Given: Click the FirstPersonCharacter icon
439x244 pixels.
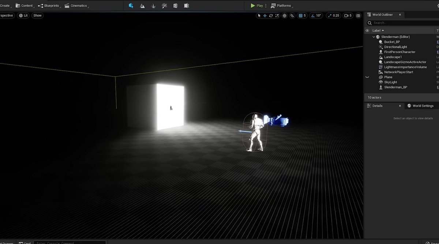Looking at the screenshot, I should tap(381, 52).
